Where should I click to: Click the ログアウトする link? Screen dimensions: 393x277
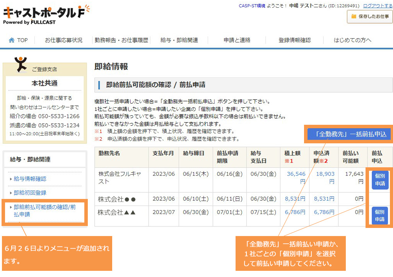(x=378, y=6)
